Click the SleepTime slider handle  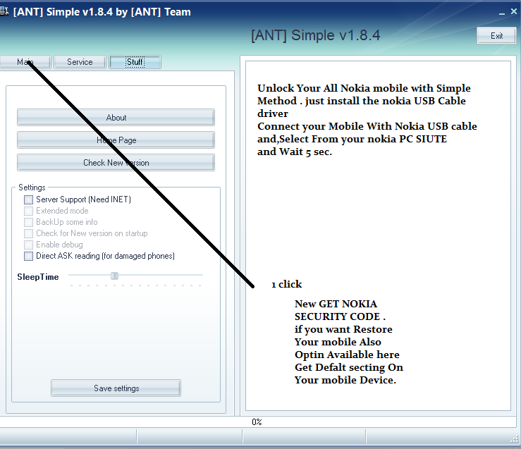point(114,276)
